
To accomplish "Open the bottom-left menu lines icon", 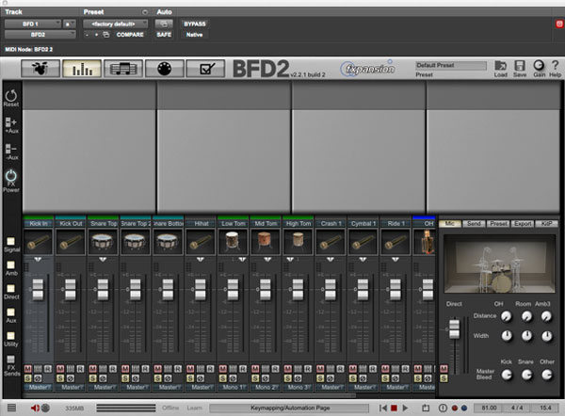I will [11, 408].
